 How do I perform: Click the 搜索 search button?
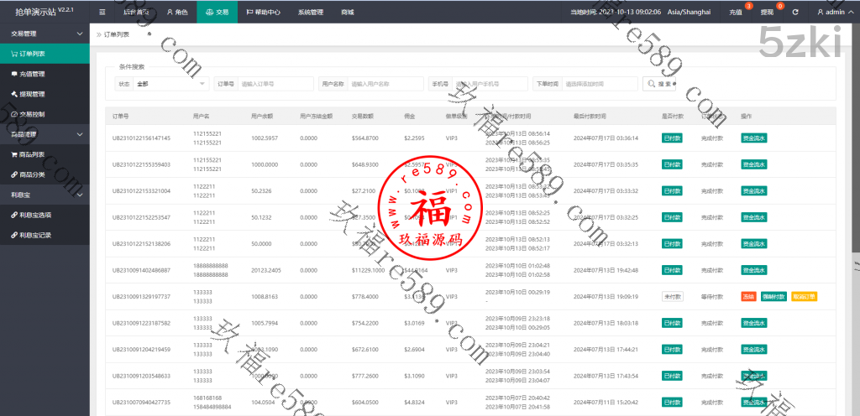click(x=659, y=84)
